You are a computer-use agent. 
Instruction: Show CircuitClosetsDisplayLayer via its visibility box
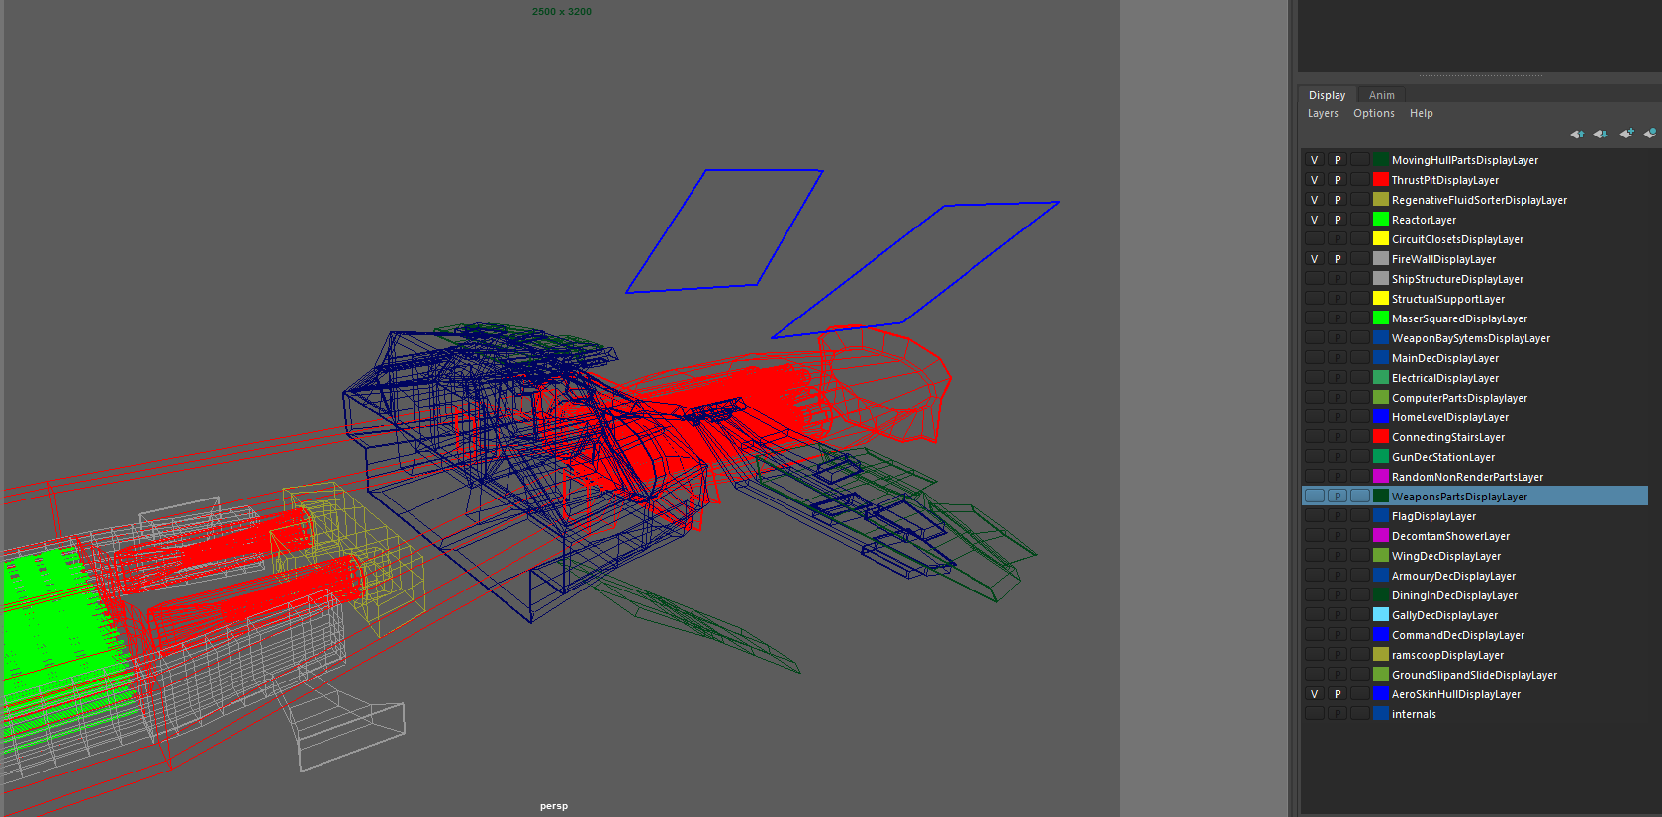pos(1314,239)
